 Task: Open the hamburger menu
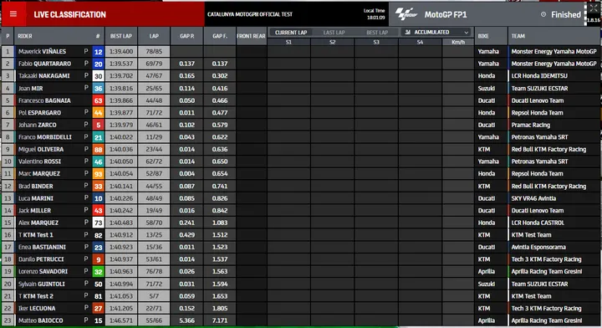click(13, 14)
